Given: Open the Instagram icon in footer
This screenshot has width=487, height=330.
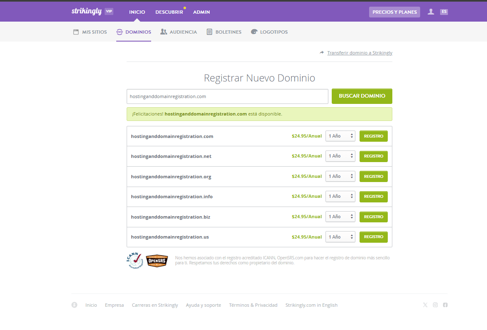Looking at the screenshot, I should point(435,305).
